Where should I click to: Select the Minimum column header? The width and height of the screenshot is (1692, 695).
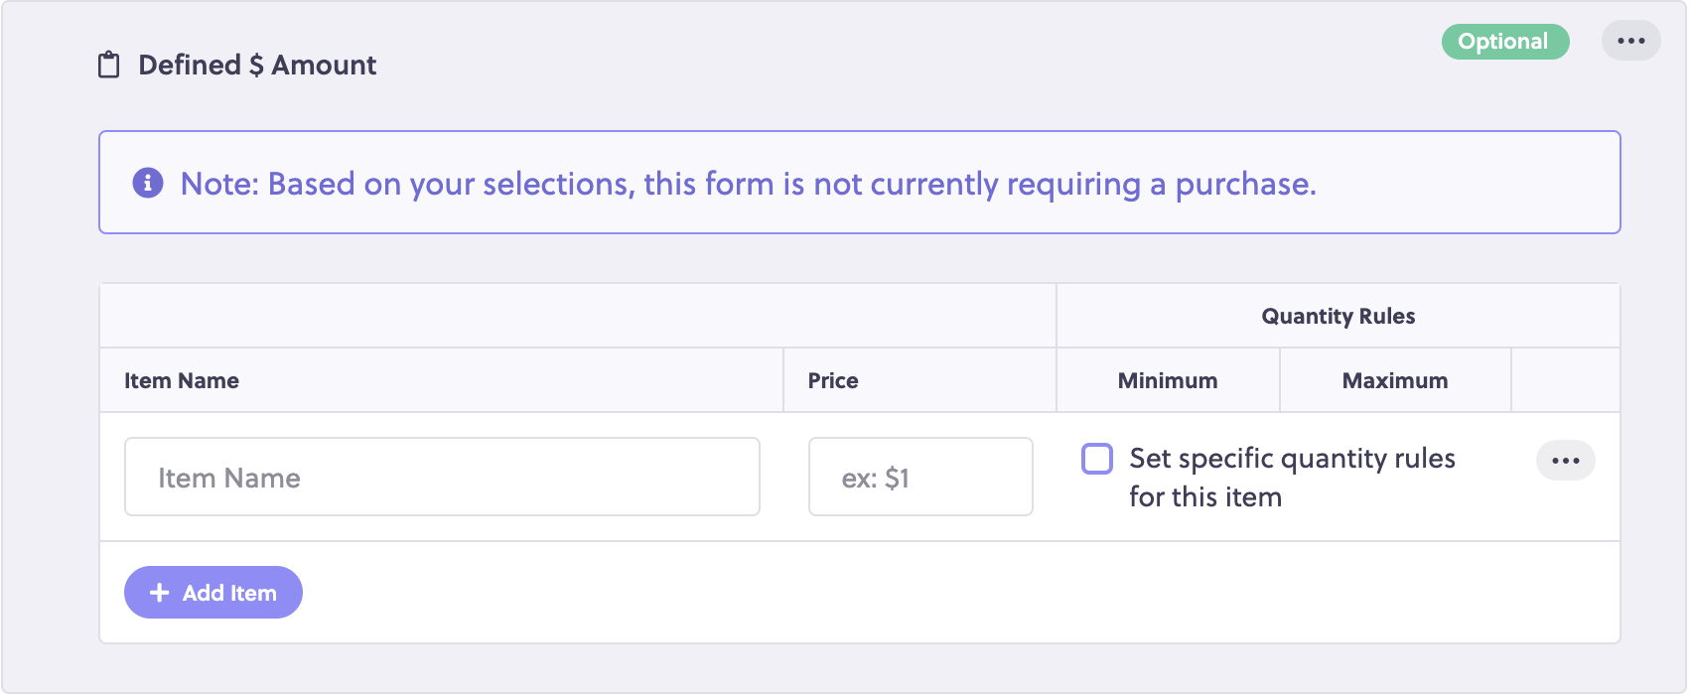(1167, 380)
